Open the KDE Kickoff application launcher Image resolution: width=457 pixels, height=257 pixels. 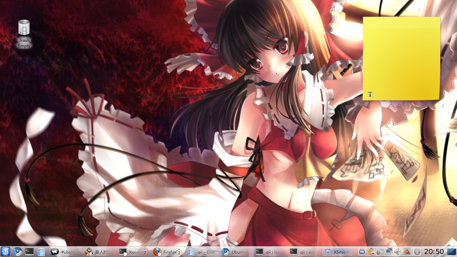pyautogui.click(x=5, y=252)
